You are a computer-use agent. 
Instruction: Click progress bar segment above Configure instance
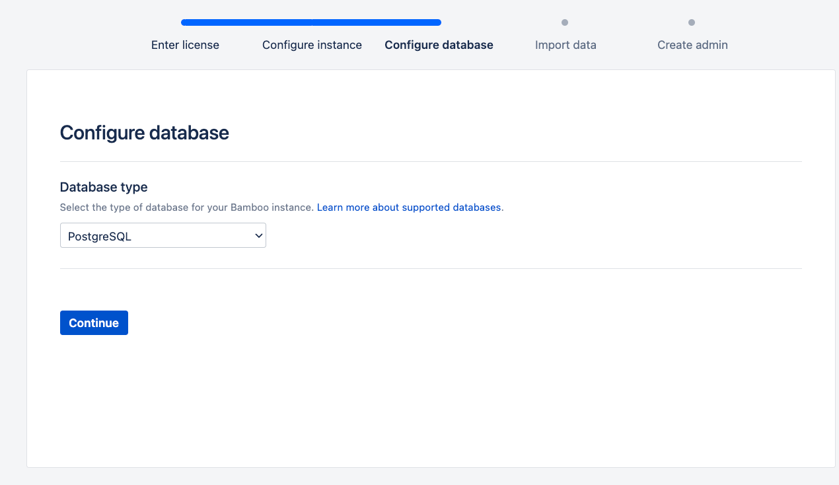click(312, 22)
